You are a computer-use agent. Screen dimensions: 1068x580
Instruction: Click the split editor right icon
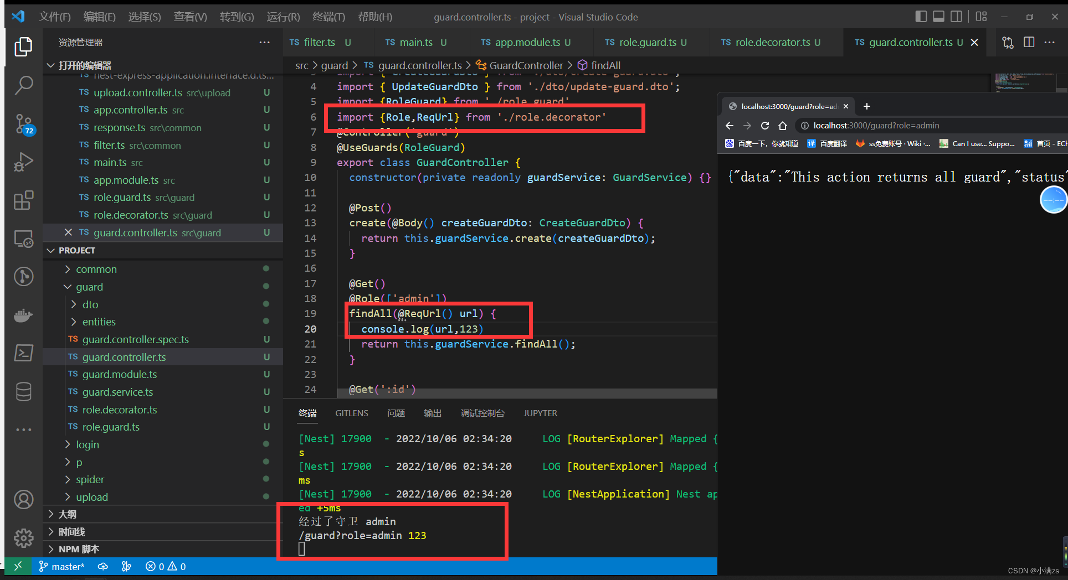pyautogui.click(x=1029, y=43)
